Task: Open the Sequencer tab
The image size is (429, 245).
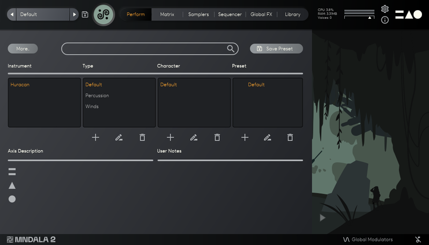Action: pyautogui.click(x=230, y=14)
